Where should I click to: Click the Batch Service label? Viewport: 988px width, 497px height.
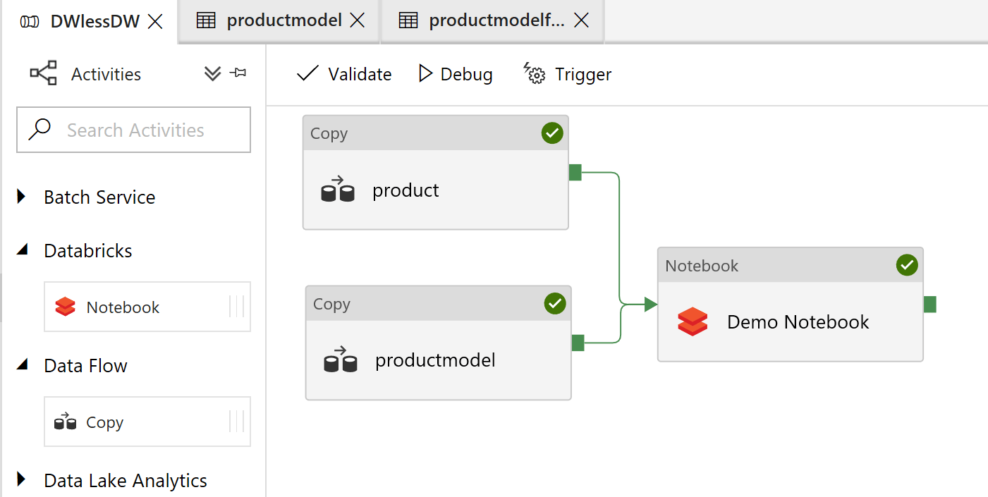[x=99, y=197]
